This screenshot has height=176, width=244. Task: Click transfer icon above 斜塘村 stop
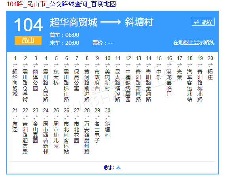click(x=108, y=117)
